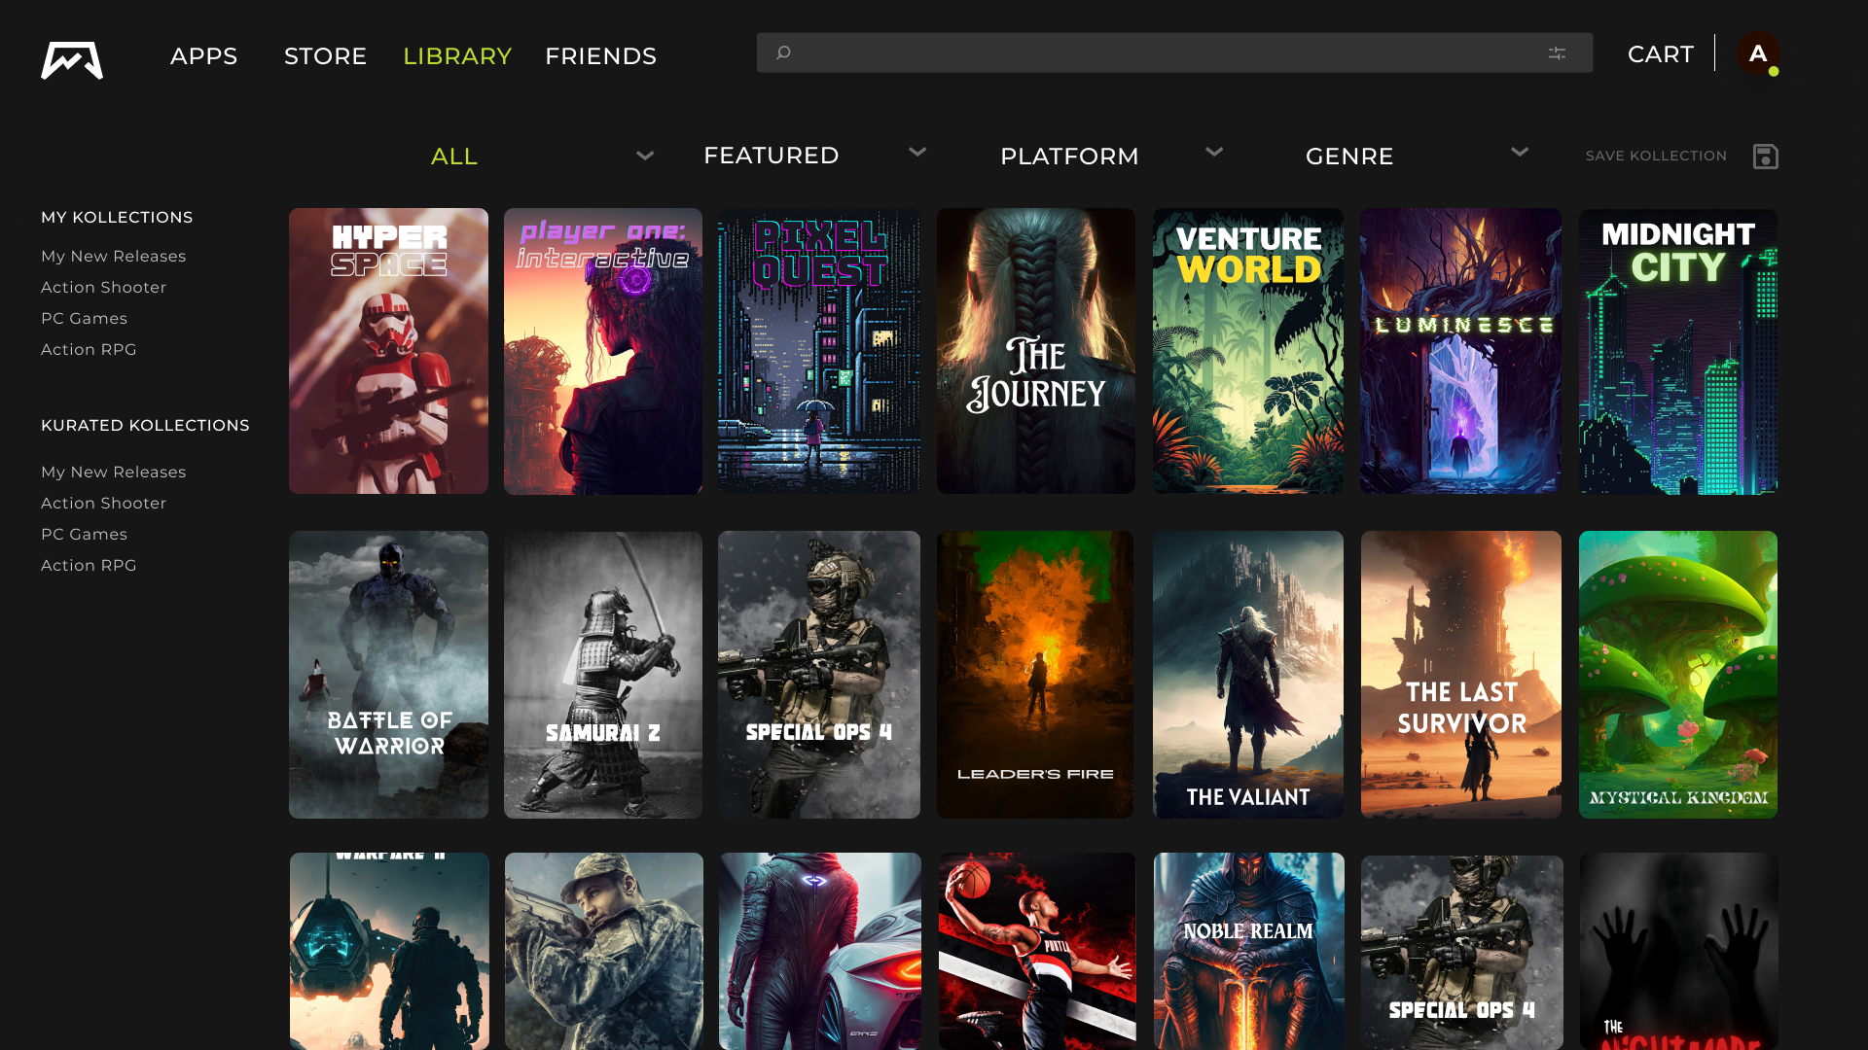Click the Save Kollection disk icon
The width and height of the screenshot is (1868, 1050).
click(x=1765, y=157)
